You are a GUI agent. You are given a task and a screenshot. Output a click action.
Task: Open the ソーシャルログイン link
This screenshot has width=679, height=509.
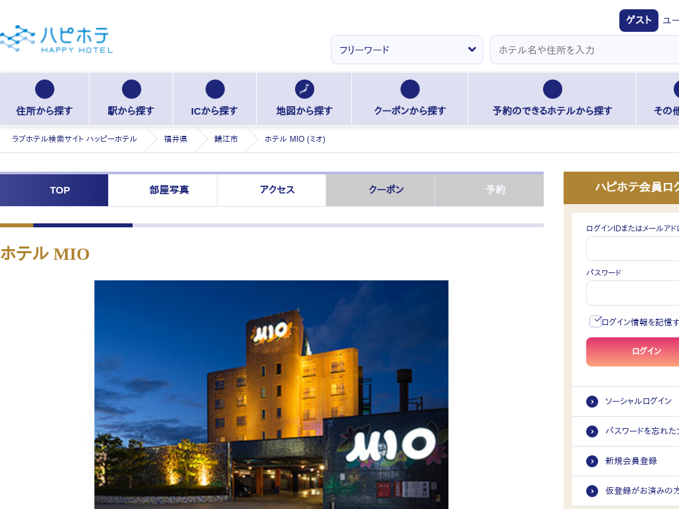pyautogui.click(x=639, y=402)
